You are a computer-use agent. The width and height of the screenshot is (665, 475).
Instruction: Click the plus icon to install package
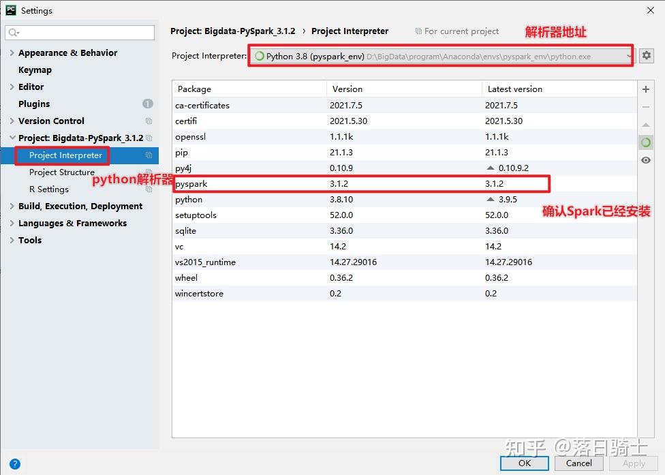pyautogui.click(x=645, y=89)
